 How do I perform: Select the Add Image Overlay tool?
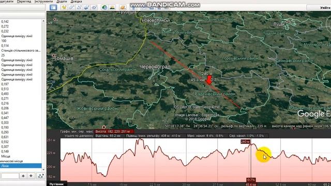tap(86, 8)
